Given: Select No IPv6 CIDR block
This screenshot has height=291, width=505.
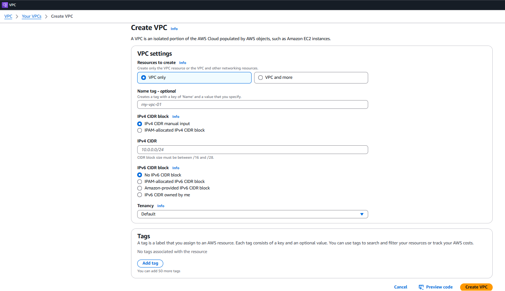Looking at the screenshot, I should click(x=140, y=175).
